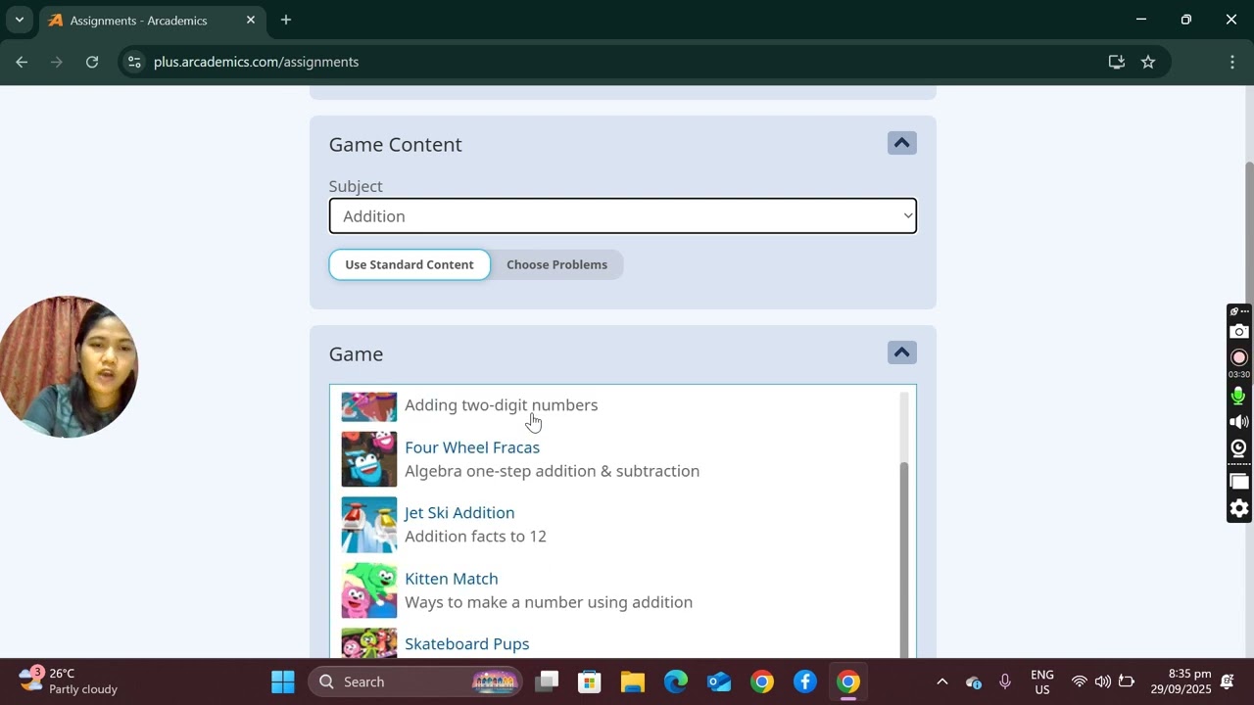Open volume control in tray
This screenshot has height=705, width=1254.
tap(1103, 681)
